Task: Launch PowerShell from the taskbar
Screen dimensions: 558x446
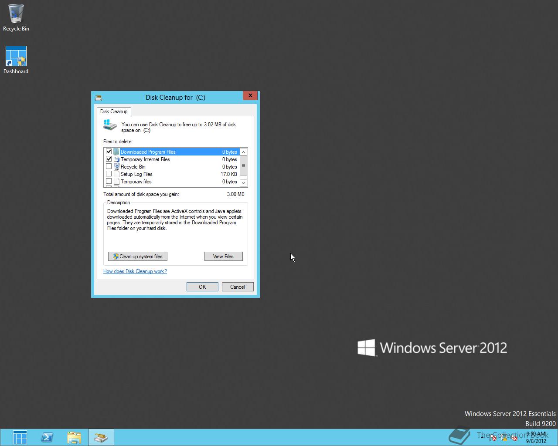Action: pyautogui.click(x=47, y=437)
